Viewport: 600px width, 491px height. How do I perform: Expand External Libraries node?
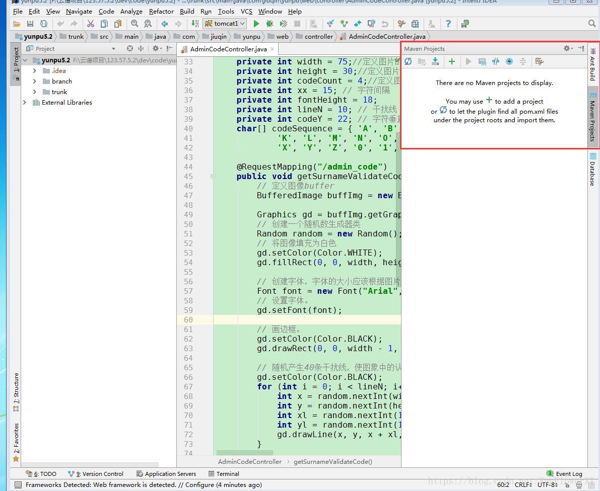pos(25,103)
